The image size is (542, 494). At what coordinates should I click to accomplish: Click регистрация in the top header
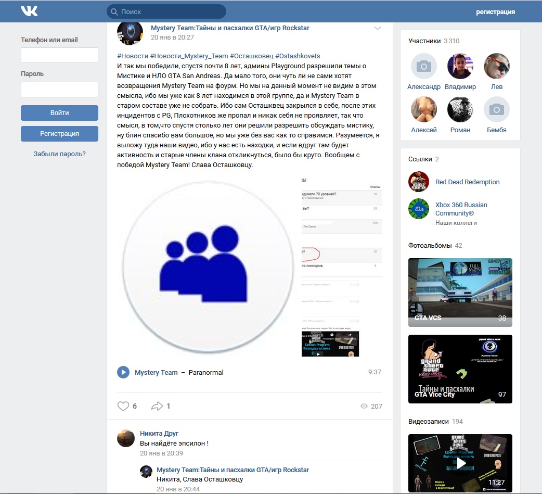pos(495,12)
